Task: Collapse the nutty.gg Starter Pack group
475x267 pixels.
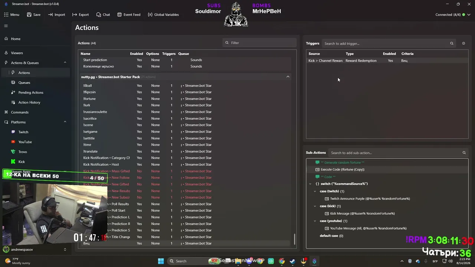Action: coord(288,77)
